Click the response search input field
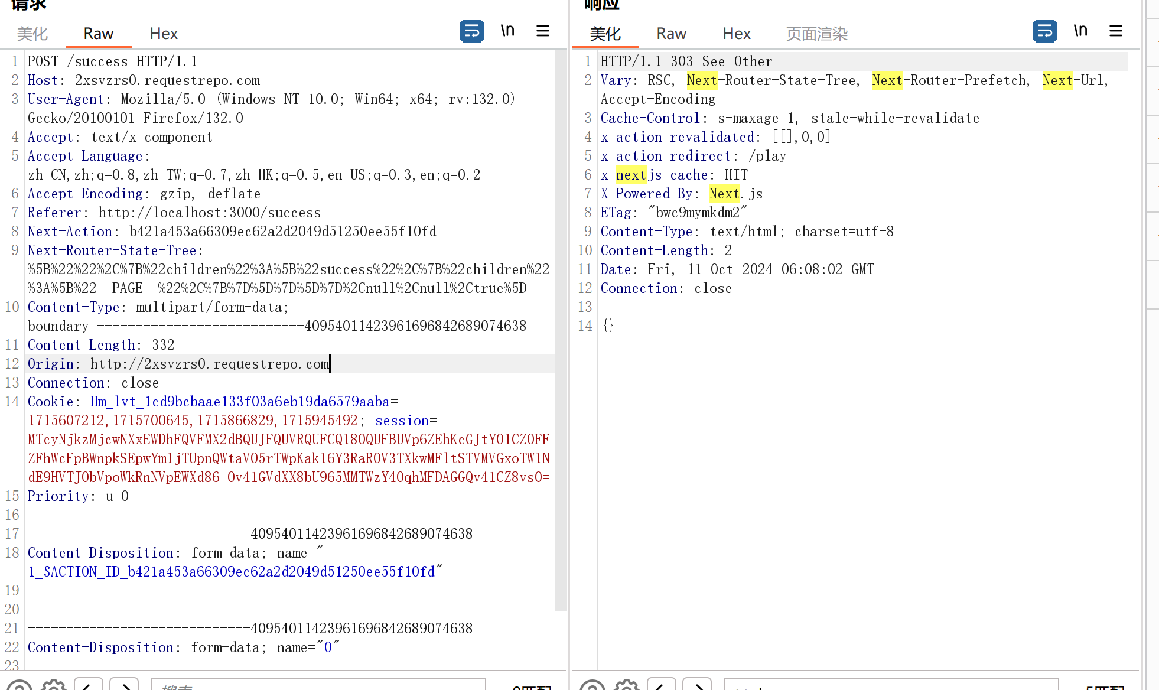 click(891, 685)
